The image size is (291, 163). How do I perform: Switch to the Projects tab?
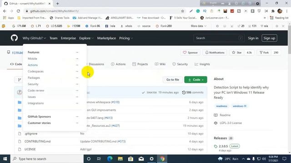[140, 64]
